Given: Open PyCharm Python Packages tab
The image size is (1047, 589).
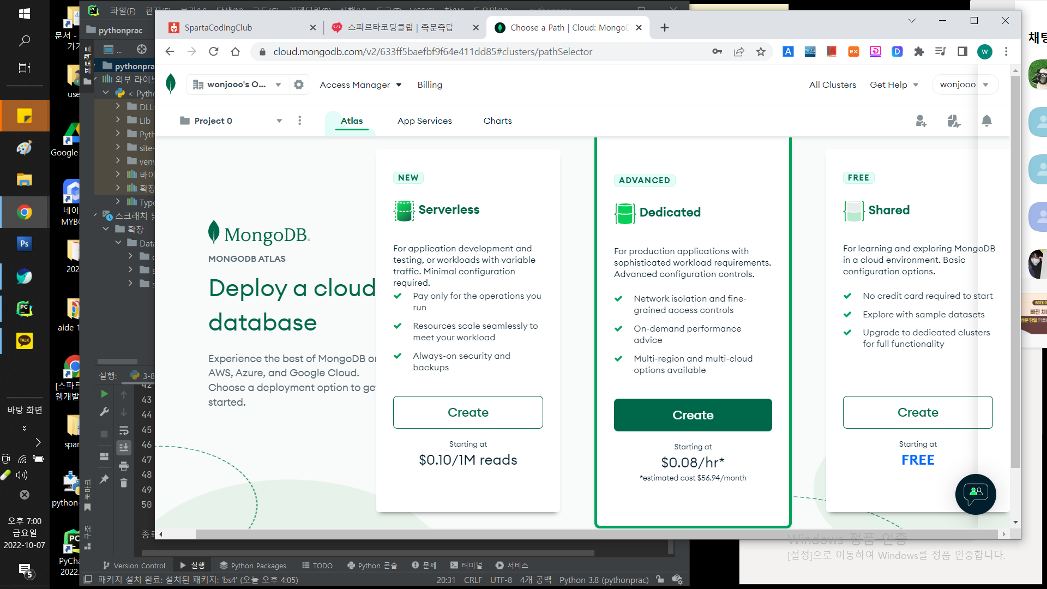Looking at the screenshot, I should click(253, 566).
